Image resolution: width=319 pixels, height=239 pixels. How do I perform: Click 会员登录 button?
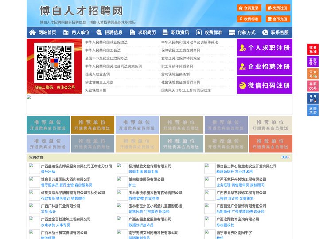click(249, 8)
